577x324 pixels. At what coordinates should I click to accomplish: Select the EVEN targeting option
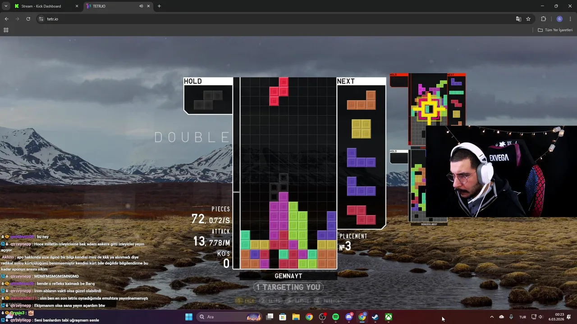point(246,301)
